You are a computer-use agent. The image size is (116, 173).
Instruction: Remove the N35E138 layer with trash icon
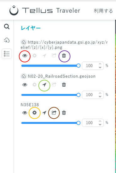(64, 113)
